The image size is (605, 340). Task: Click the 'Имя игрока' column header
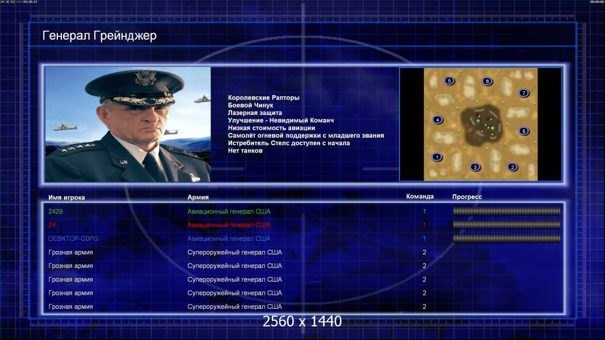[66, 198]
